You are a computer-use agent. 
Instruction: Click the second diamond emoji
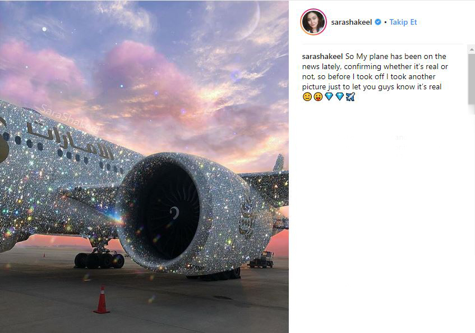[x=340, y=97]
